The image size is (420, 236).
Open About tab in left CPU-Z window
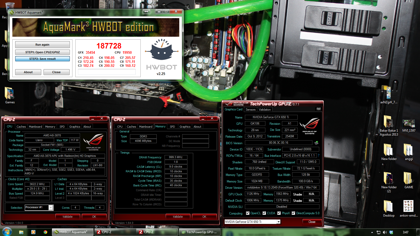tap(87, 127)
